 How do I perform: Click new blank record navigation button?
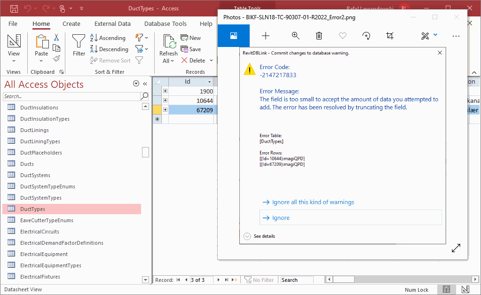point(235,279)
